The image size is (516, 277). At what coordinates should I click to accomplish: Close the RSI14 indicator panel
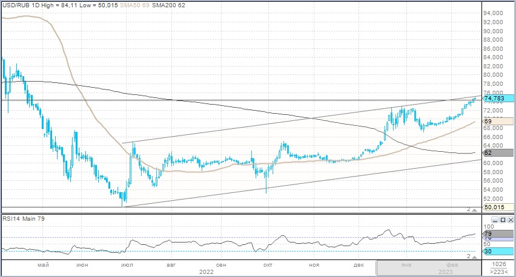point(509,221)
